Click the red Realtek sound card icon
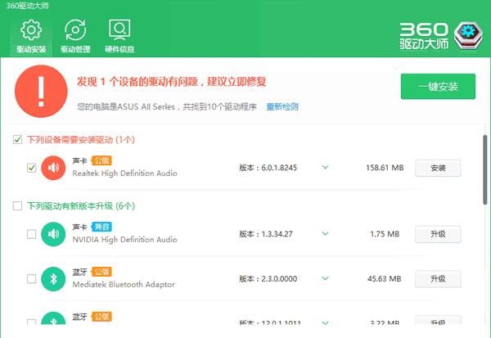Viewport: 491px width, 338px height. (53, 168)
